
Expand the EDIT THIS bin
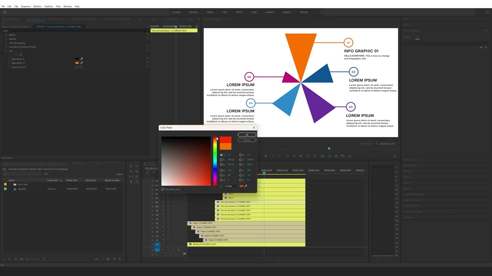coord(11,184)
